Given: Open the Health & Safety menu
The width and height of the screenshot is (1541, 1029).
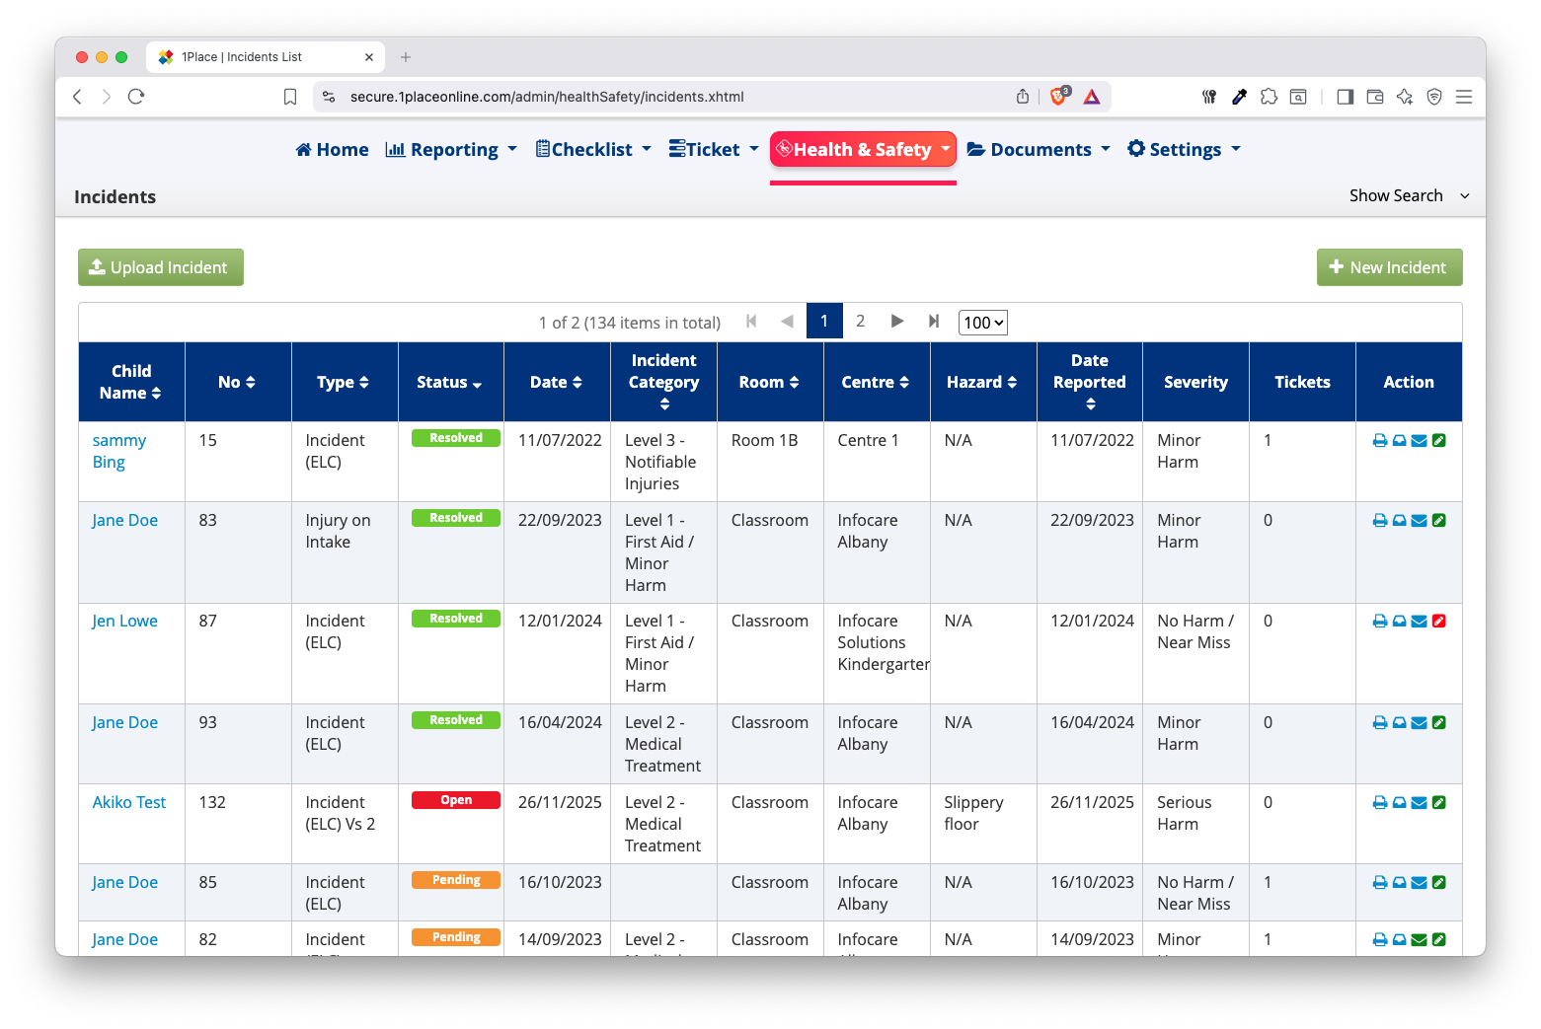Looking at the screenshot, I should point(863,150).
